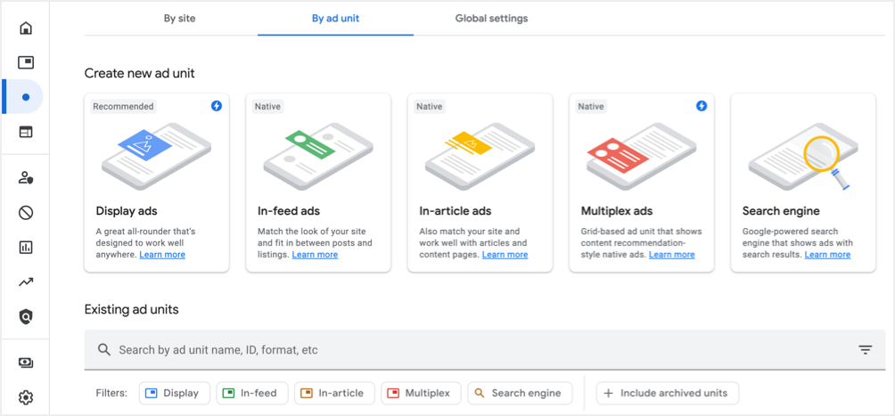The image size is (895, 416).
Task: Open the Sites layout icon in sidebar
Action: click(26, 132)
